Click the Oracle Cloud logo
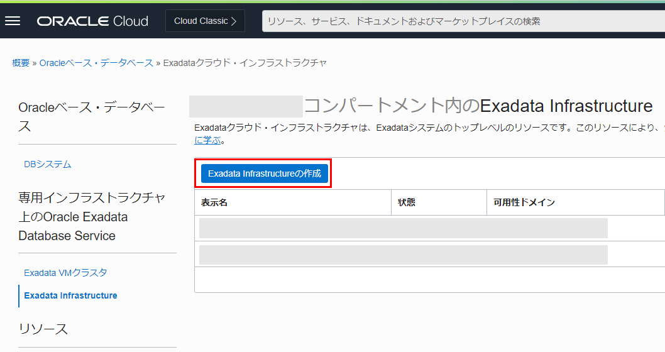The width and height of the screenshot is (665, 352). [x=92, y=21]
